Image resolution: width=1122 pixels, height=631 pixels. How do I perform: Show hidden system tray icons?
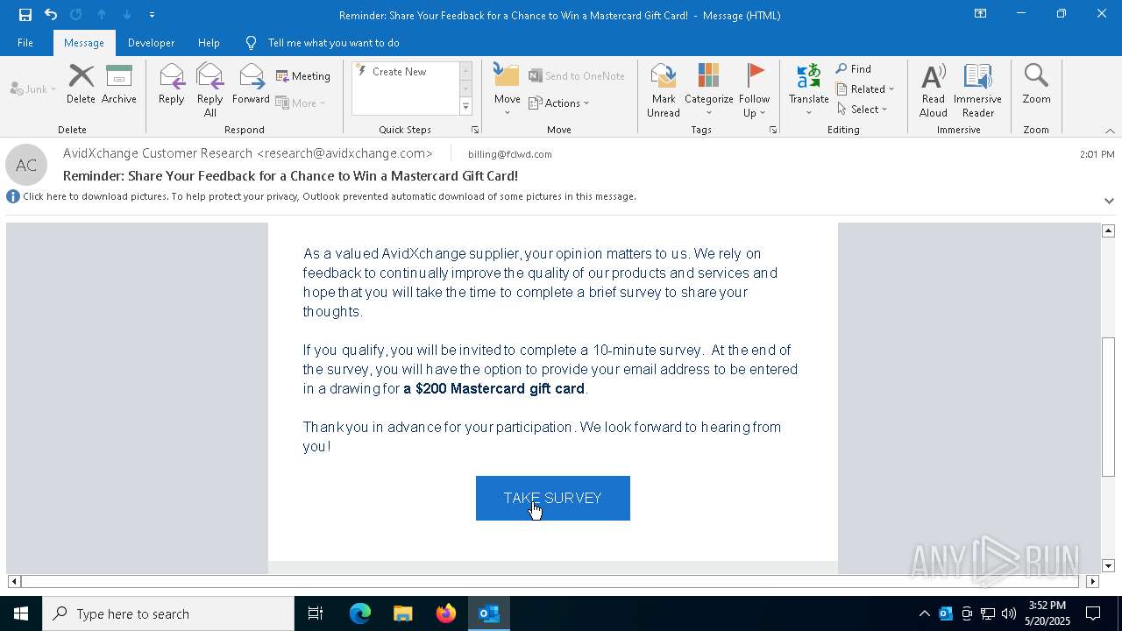924,613
